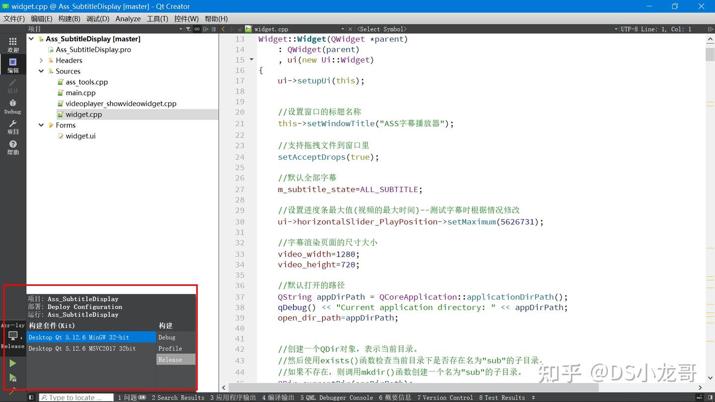Open the 5 QML Debugger Console pane
This screenshot has width=715, height=402.
[337, 398]
